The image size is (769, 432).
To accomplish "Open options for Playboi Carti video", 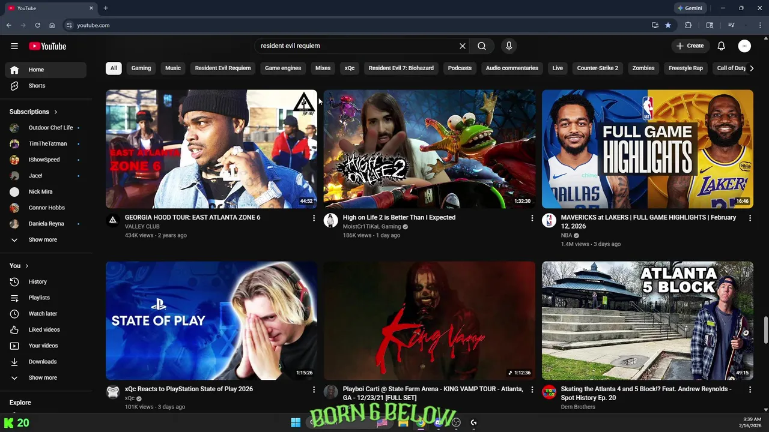I will (x=532, y=390).
